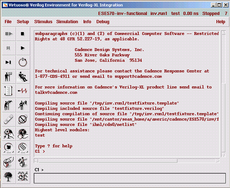Click the full tree hierarchy icon
The height and width of the screenshot is (188, 230).
[x=9, y=177]
